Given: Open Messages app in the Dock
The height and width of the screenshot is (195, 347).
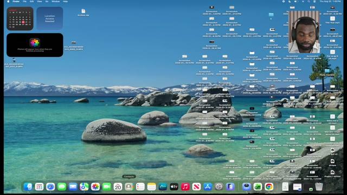Looking at the screenshot, I should coord(62,187).
